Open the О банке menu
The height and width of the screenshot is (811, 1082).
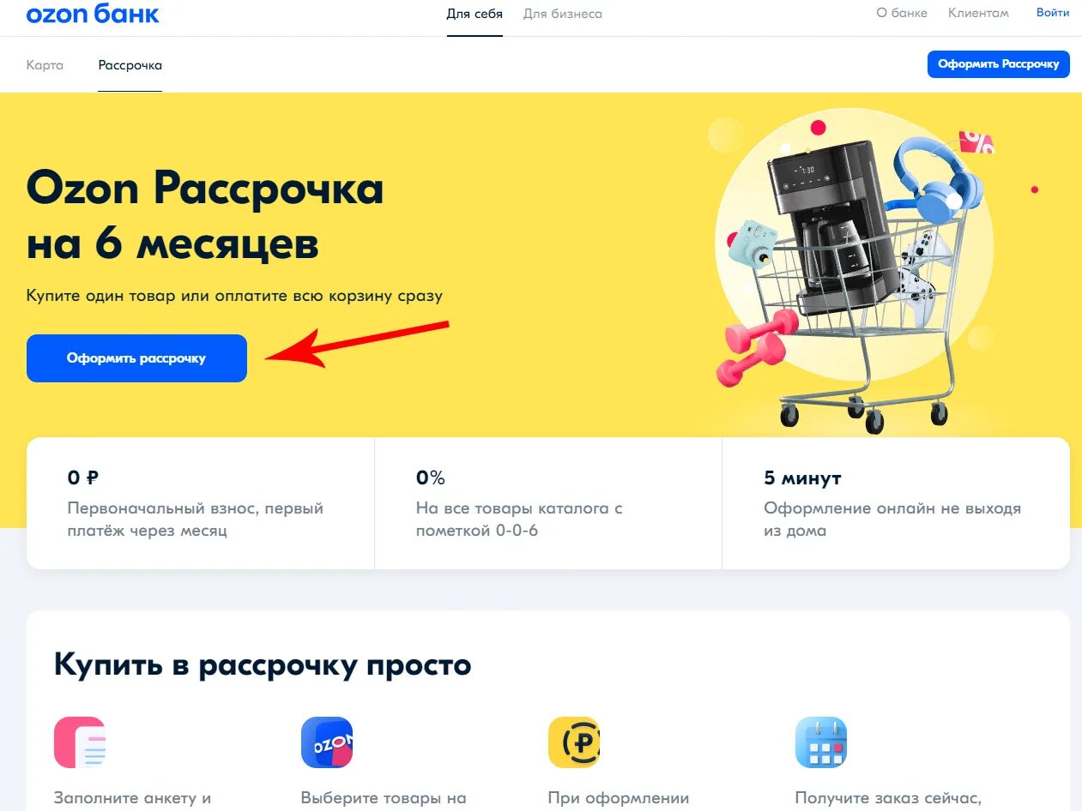[x=902, y=13]
